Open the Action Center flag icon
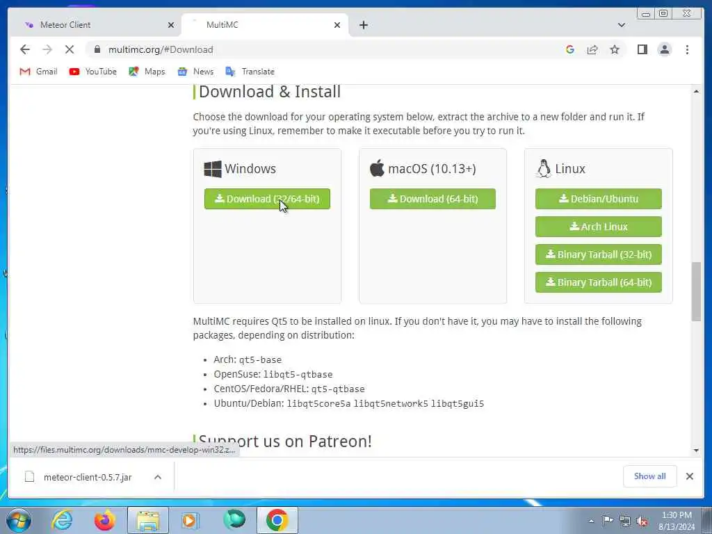 coord(608,521)
